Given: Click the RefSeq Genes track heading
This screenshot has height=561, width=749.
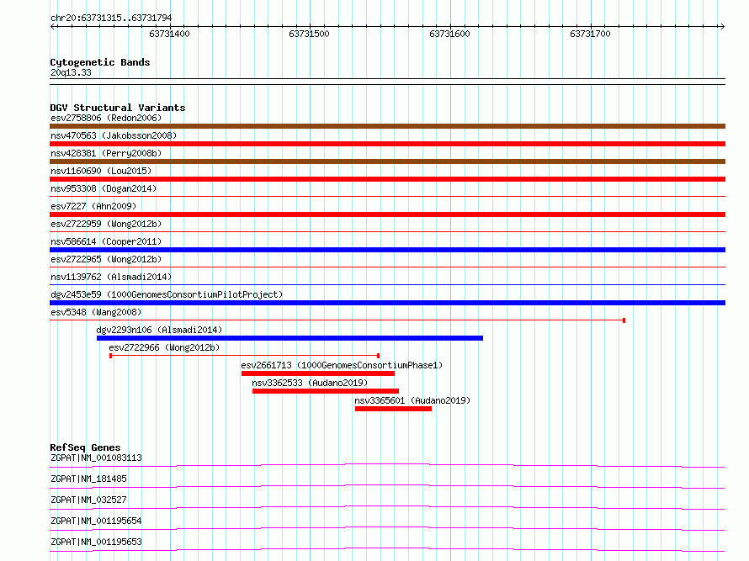Looking at the screenshot, I should point(85,447).
